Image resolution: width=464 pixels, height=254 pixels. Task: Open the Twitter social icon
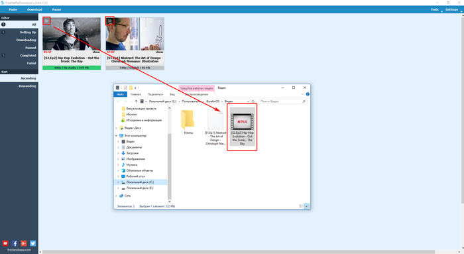pos(33,243)
